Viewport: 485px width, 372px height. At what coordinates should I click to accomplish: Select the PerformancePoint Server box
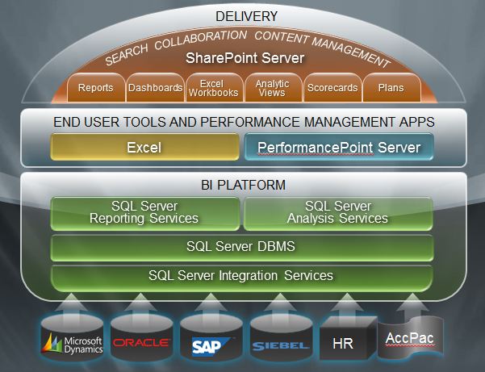pos(339,147)
